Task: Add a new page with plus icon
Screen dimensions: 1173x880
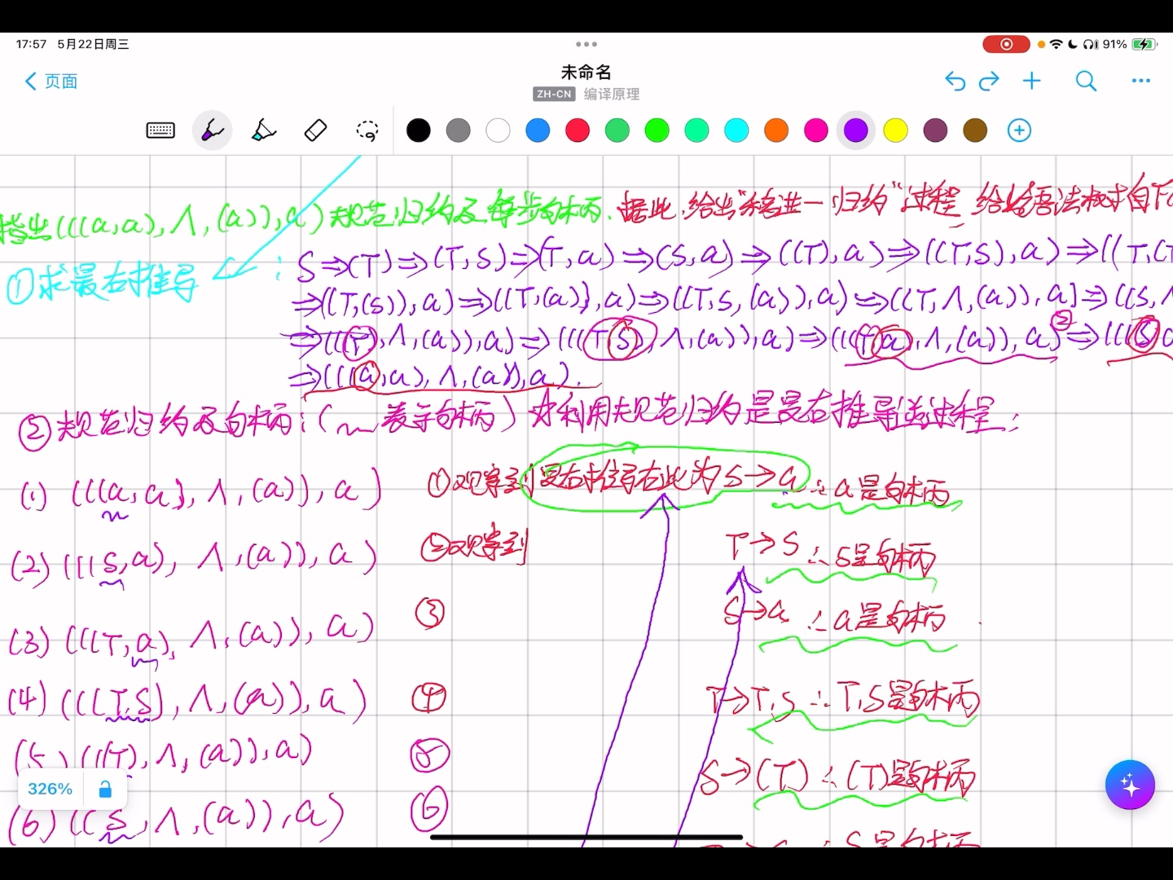Action: (1032, 81)
